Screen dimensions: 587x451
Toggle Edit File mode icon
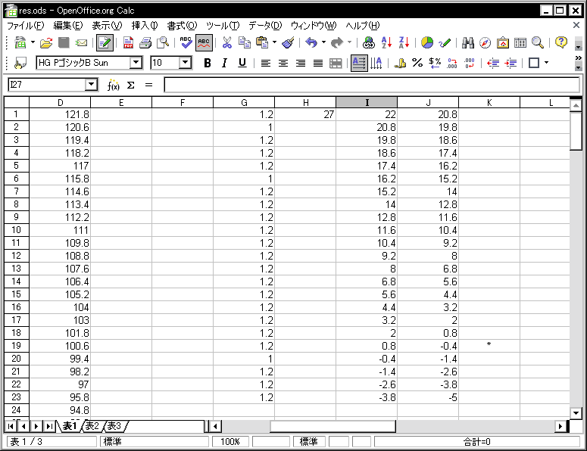(x=105, y=42)
